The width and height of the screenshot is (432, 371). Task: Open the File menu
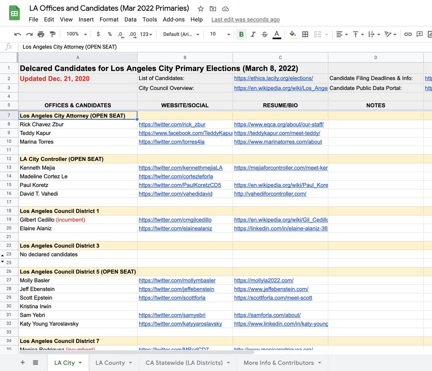tap(33, 19)
